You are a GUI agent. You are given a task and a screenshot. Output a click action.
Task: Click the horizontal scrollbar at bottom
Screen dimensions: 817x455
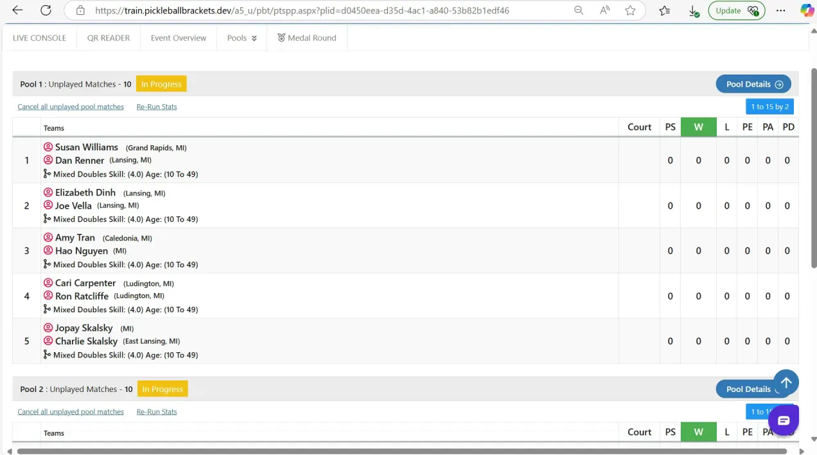402,451
